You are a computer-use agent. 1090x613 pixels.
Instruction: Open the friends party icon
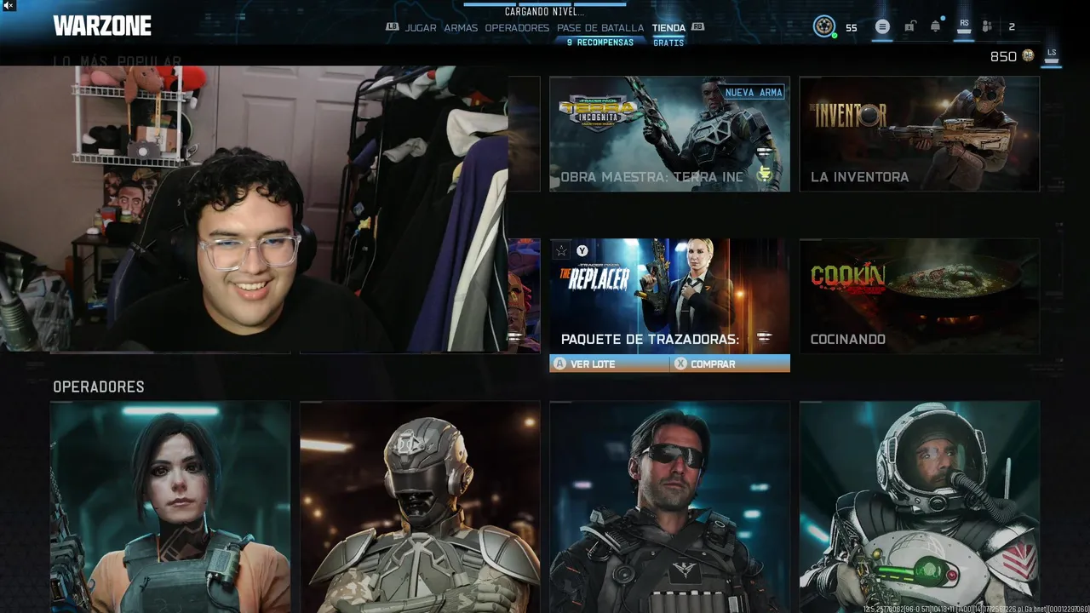click(987, 26)
